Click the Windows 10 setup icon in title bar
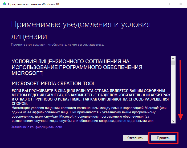The width and height of the screenshot is (187, 148). pyautogui.click(x=5, y=4)
